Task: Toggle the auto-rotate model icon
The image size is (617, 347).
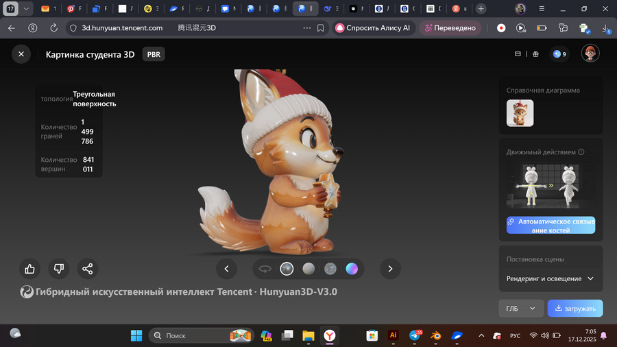Action: click(x=265, y=269)
